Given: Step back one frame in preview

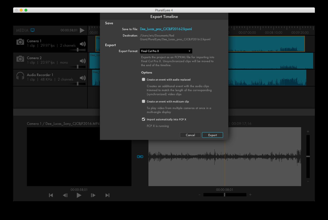Looking at the screenshot, I should click(x=65, y=195).
